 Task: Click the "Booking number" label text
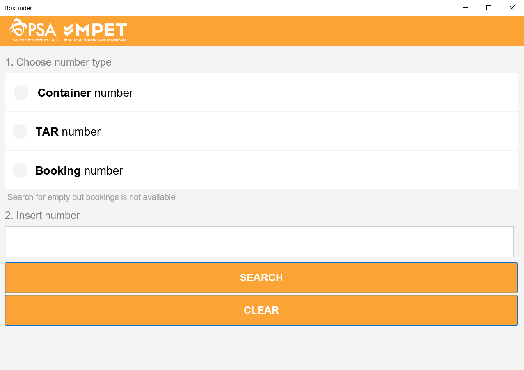pos(79,171)
